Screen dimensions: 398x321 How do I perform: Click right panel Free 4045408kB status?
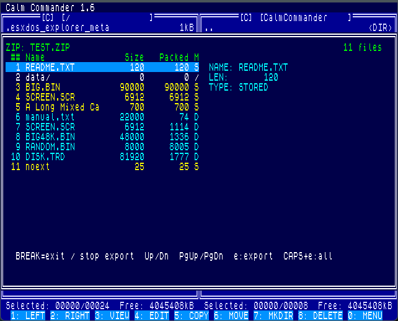coord(355,305)
